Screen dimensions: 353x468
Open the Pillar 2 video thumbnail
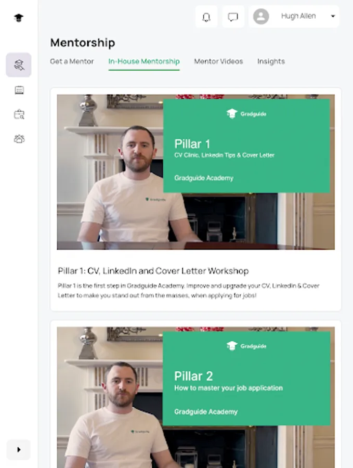(196, 397)
